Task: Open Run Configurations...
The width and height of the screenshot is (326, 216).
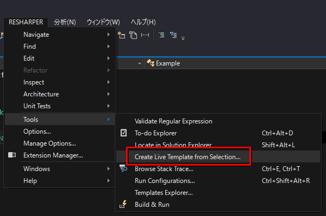Action: [x=218, y=181]
